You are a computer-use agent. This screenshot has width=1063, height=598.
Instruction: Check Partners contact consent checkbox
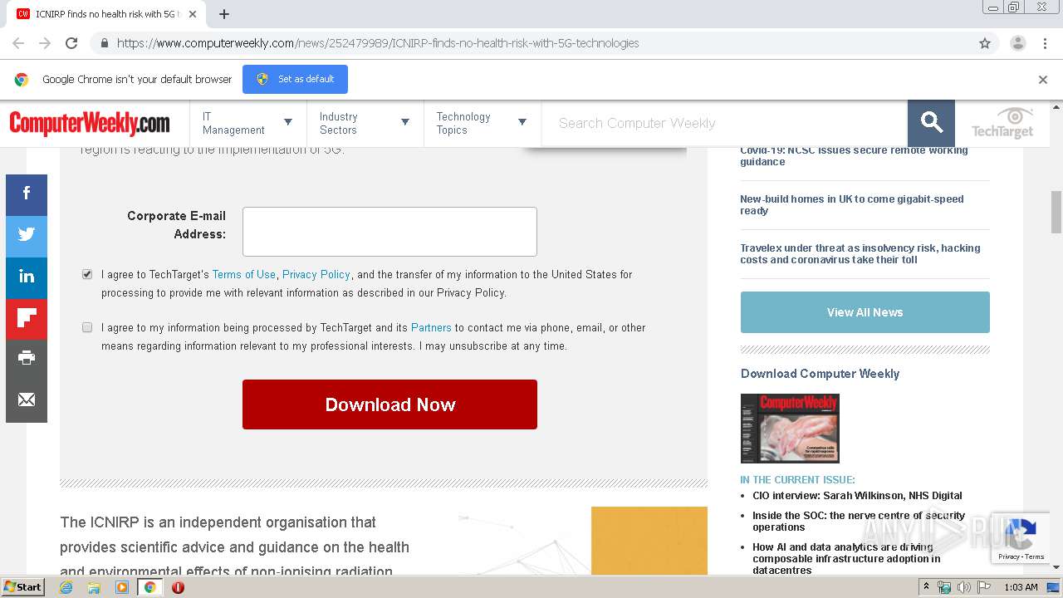click(x=87, y=327)
